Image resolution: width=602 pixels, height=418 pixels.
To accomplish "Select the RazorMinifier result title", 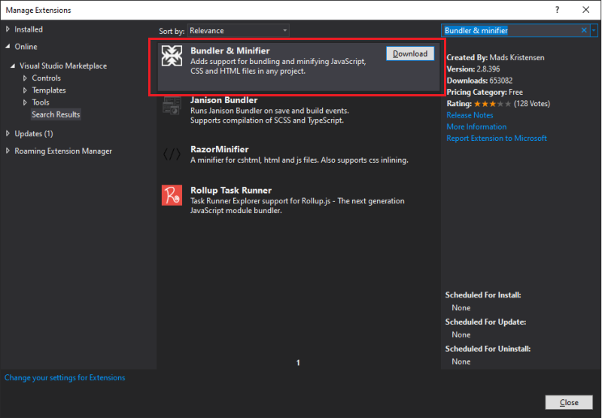I will [x=220, y=149].
